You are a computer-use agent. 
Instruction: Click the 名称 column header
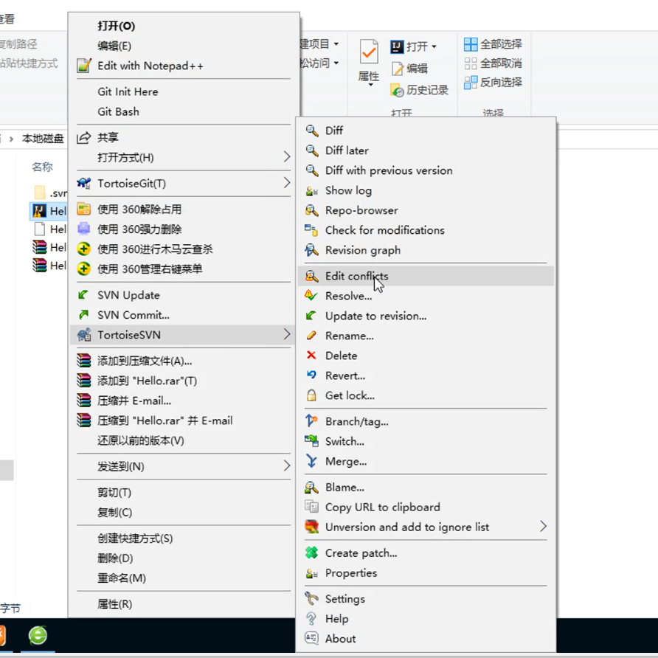click(42, 167)
